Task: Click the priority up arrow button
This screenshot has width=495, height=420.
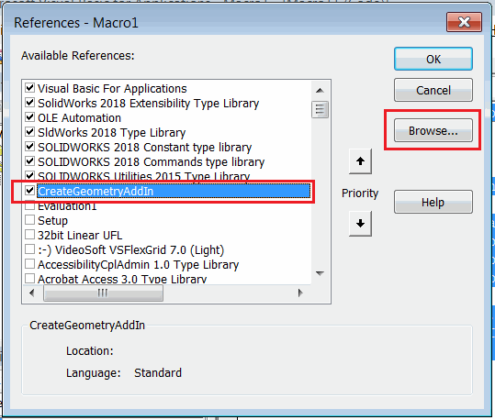Action: pyautogui.click(x=360, y=161)
